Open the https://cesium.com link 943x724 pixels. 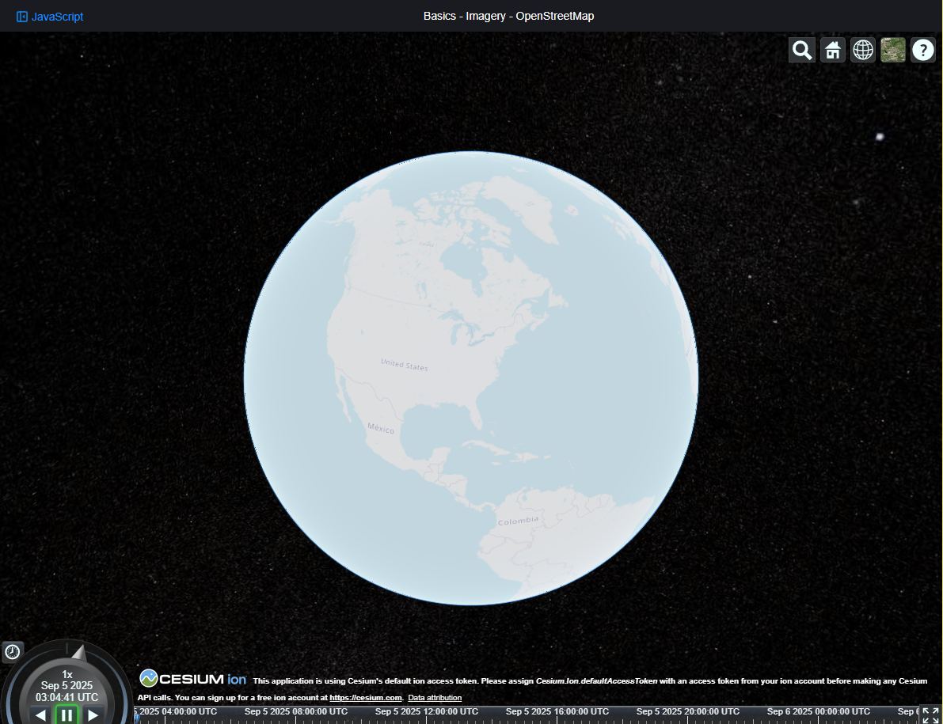point(366,698)
